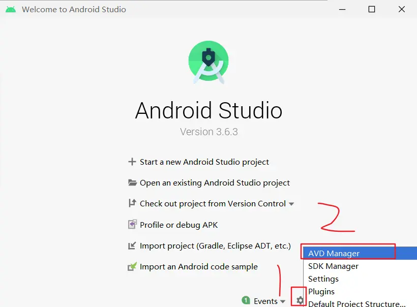Viewport: 417px width, 307px height.
Task: Expand the Events dropdown arrow
Action: (283, 301)
